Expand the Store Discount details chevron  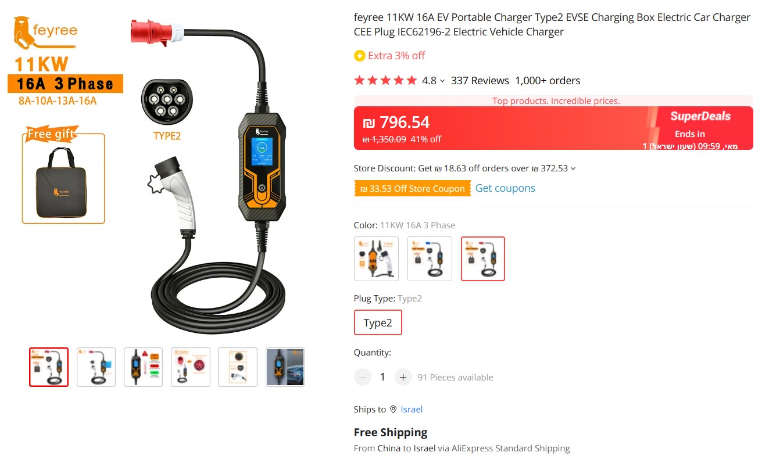click(573, 169)
